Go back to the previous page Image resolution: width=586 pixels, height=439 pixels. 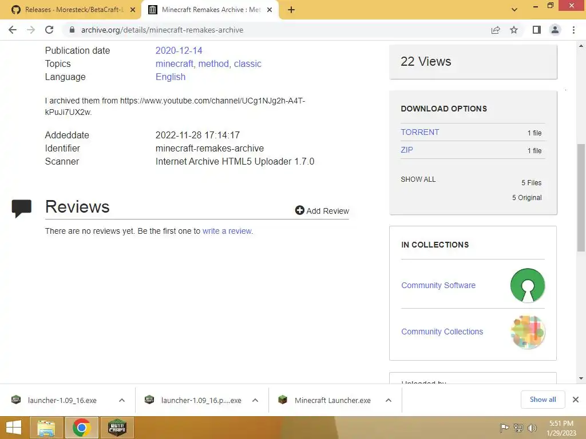(x=13, y=30)
